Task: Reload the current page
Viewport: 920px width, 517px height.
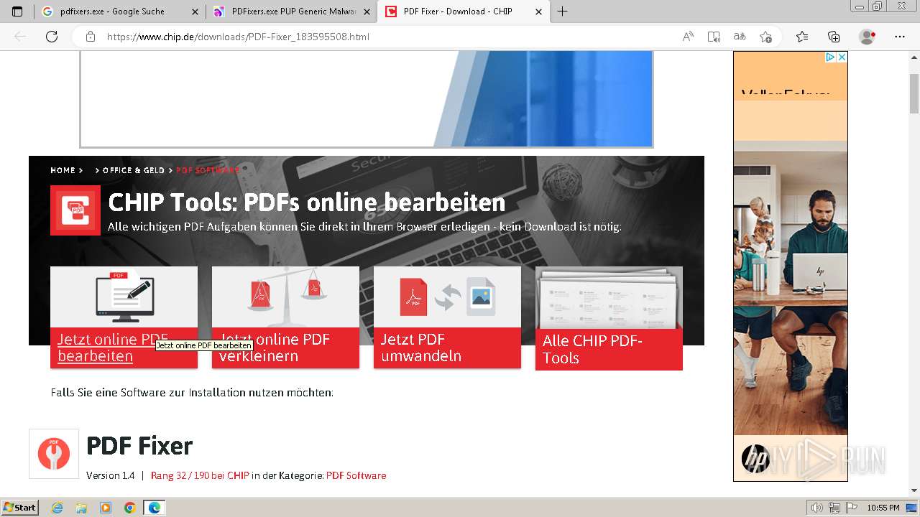Action: pyautogui.click(x=52, y=37)
